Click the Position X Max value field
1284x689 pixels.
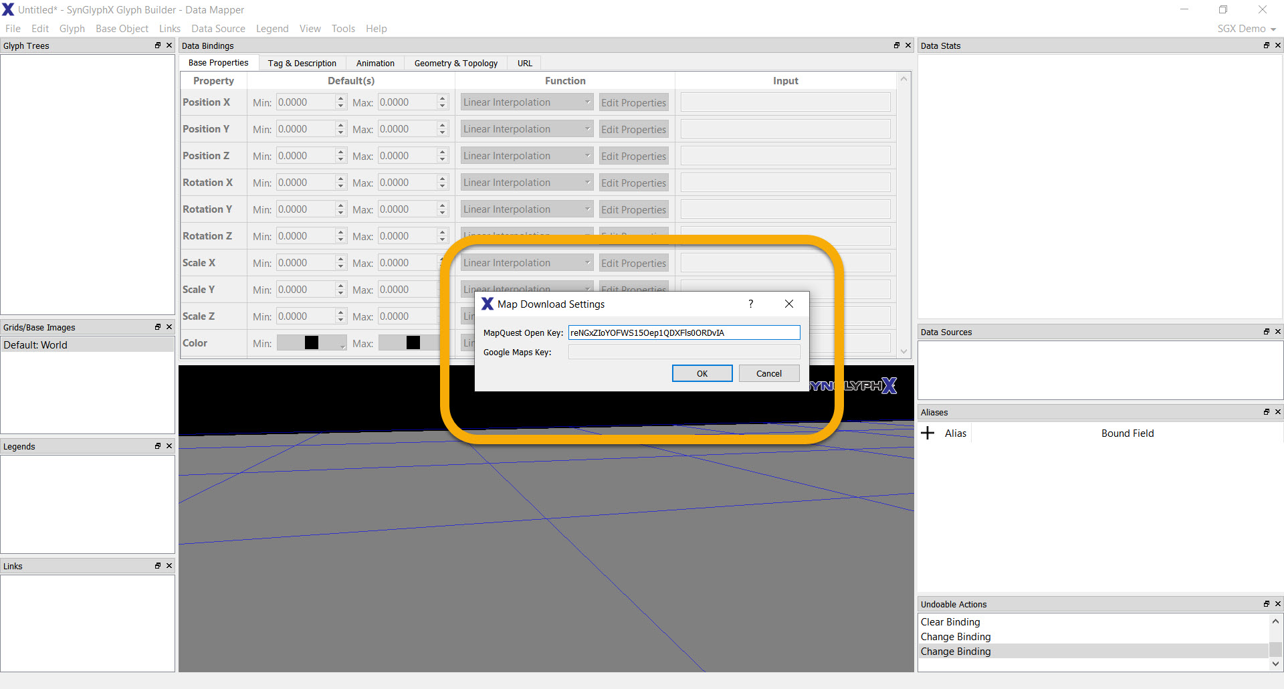[x=407, y=102]
